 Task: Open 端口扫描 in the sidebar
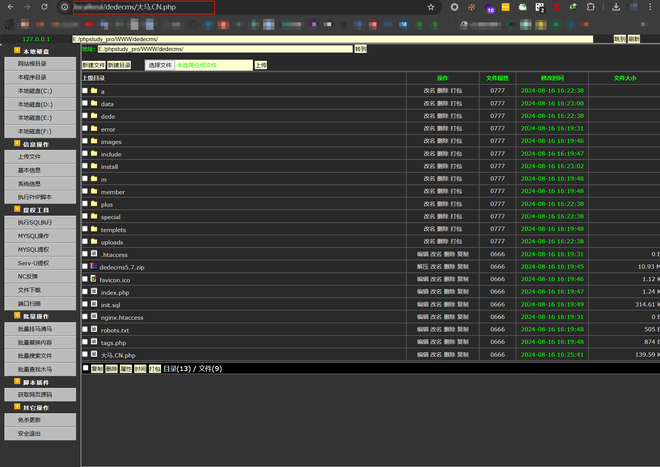click(x=40, y=304)
